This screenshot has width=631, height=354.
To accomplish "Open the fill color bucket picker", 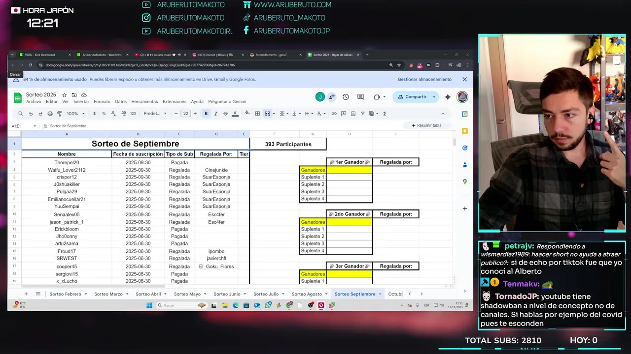I will point(247,114).
